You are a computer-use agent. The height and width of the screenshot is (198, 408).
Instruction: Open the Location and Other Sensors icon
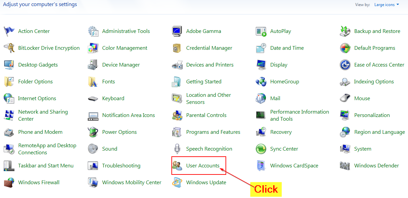pos(177,98)
